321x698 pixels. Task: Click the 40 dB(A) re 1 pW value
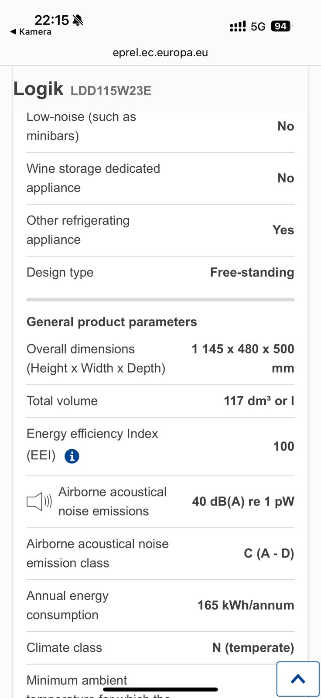click(243, 501)
